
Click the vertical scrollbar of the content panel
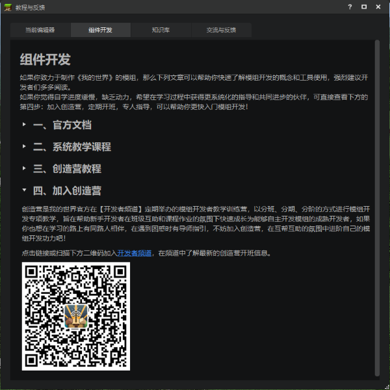click(x=377, y=208)
